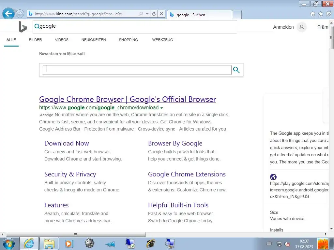Stop loading with the X icon
Screen dimensions: 334x250
[x=161, y=14]
